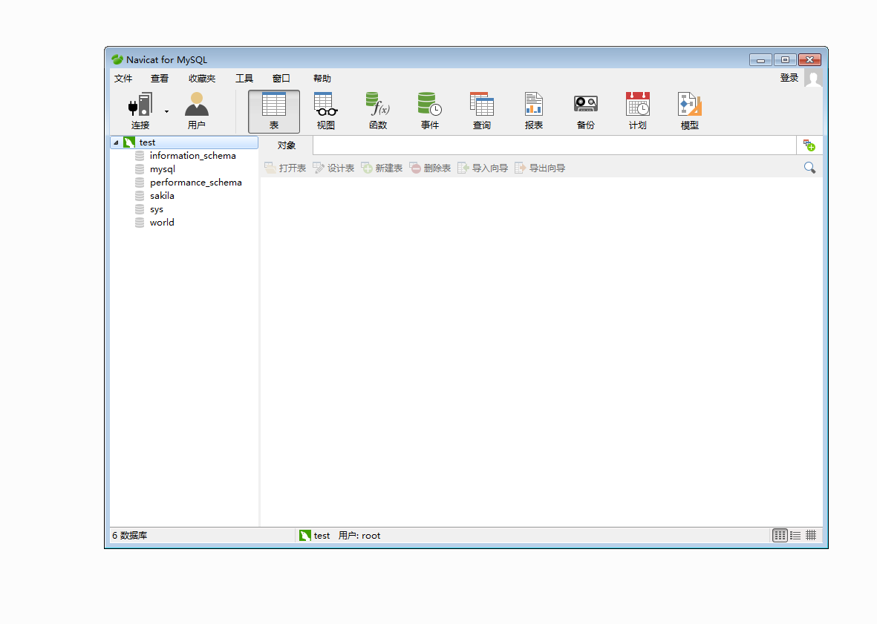Click the 导入向导 button

pos(483,168)
